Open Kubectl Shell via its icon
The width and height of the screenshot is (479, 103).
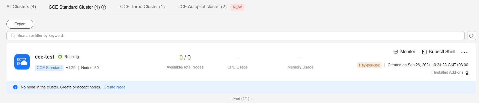coord(424,52)
